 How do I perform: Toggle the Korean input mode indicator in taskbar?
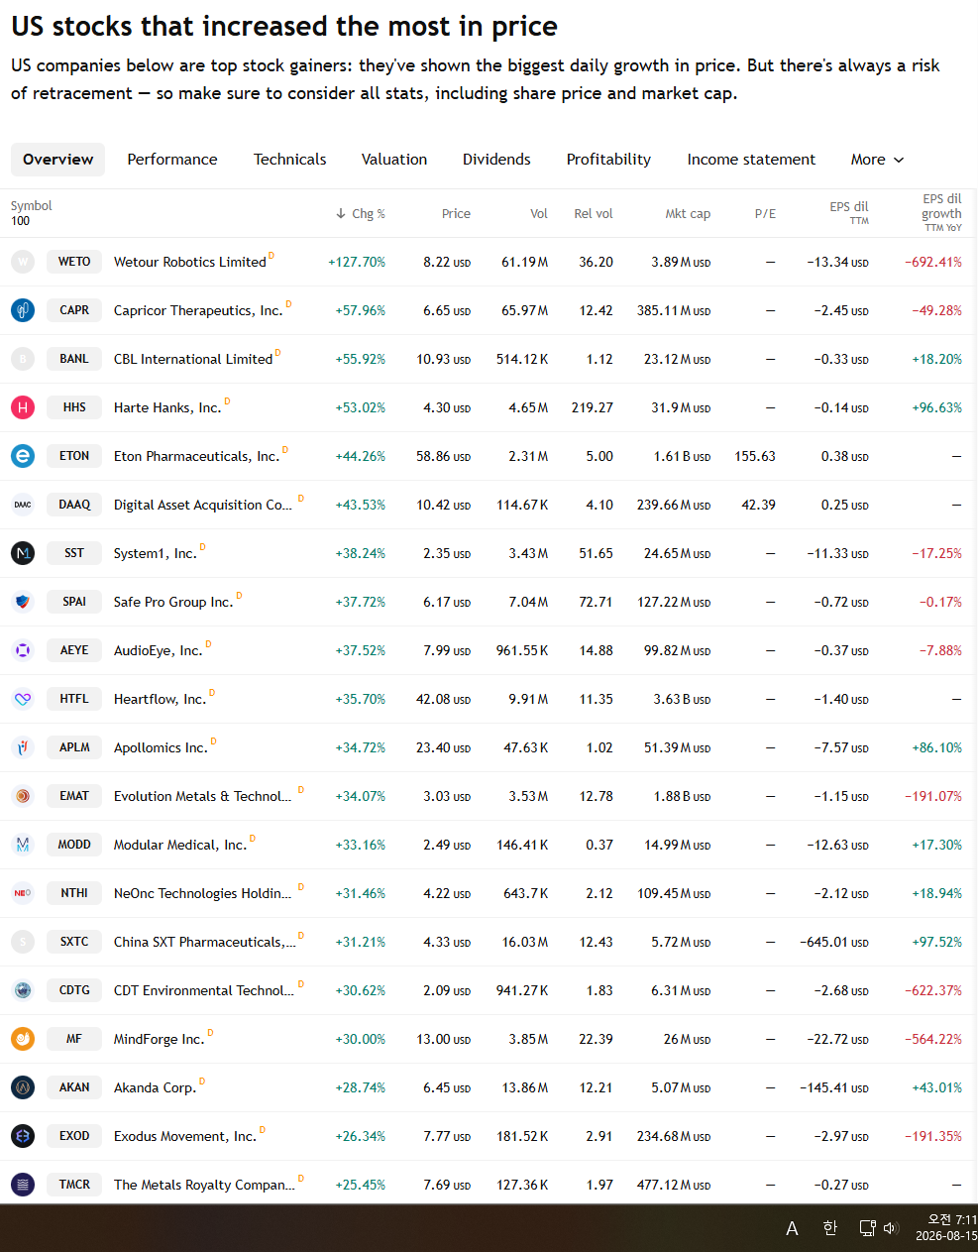click(x=830, y=1228)
